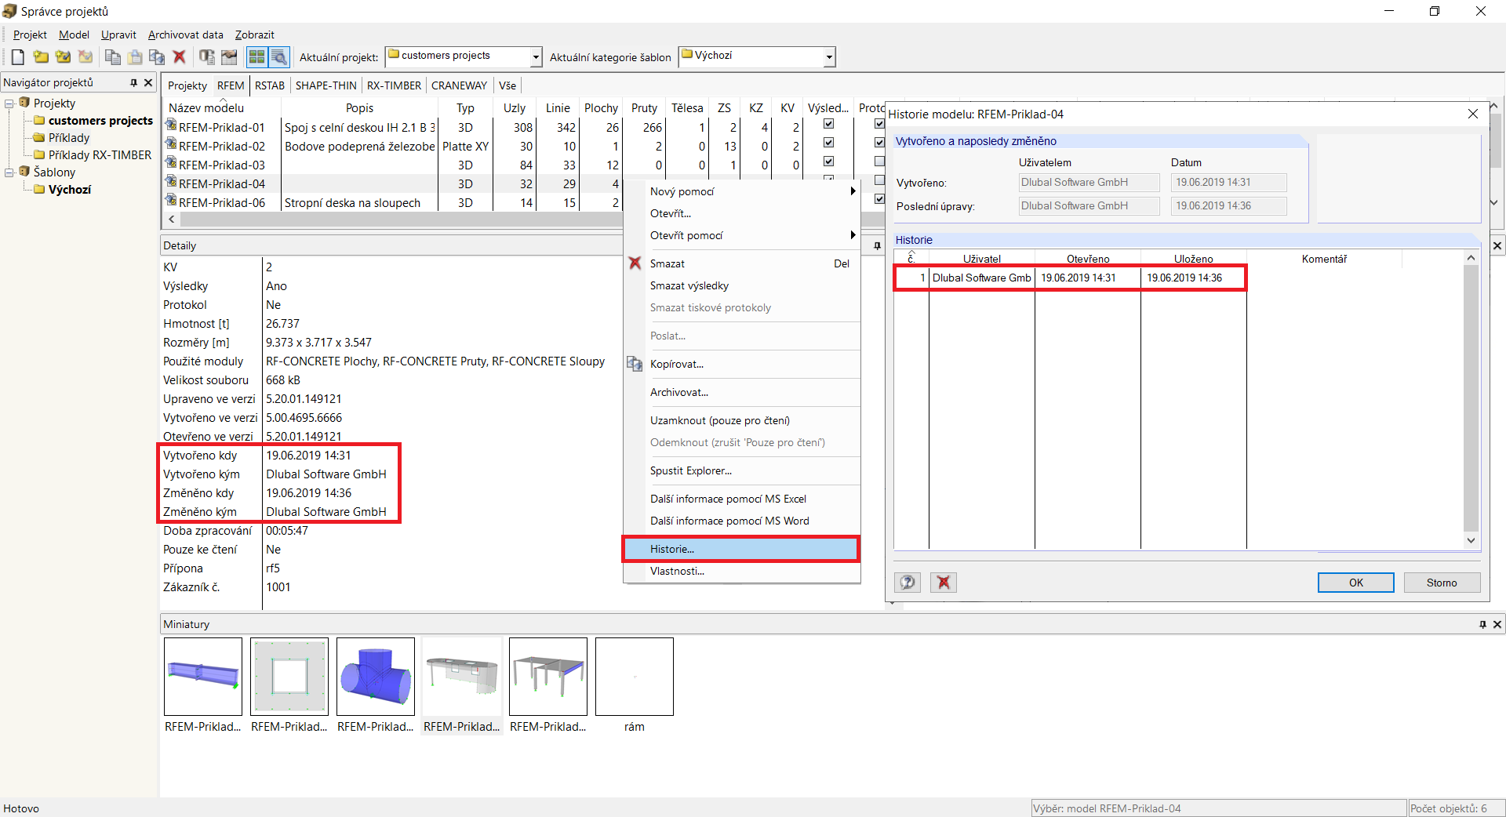Toggle the thumbnails view toolbar button

256,56
